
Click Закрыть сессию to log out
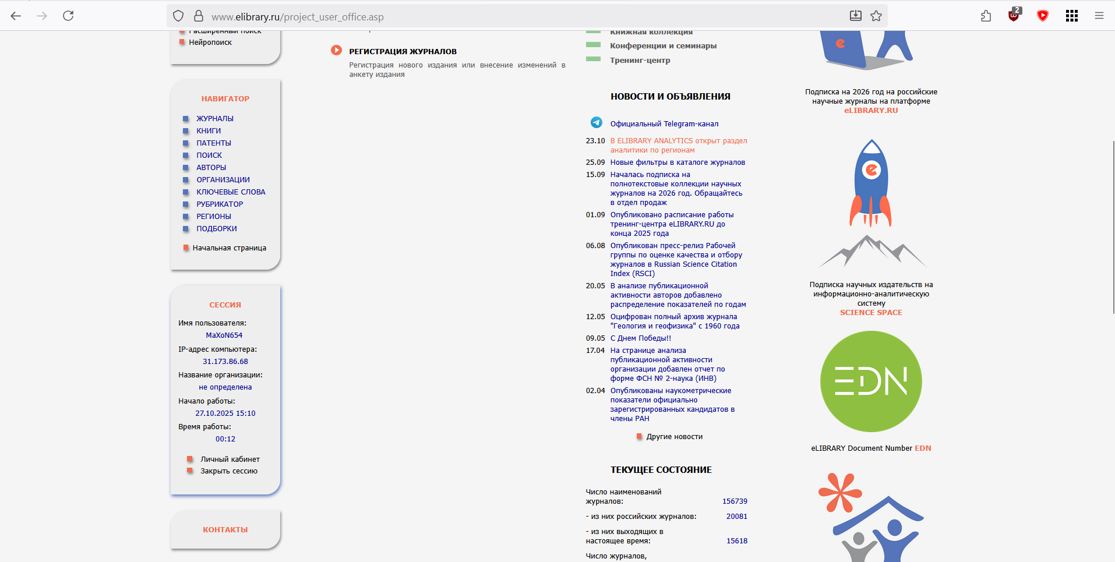pos(229,471)
